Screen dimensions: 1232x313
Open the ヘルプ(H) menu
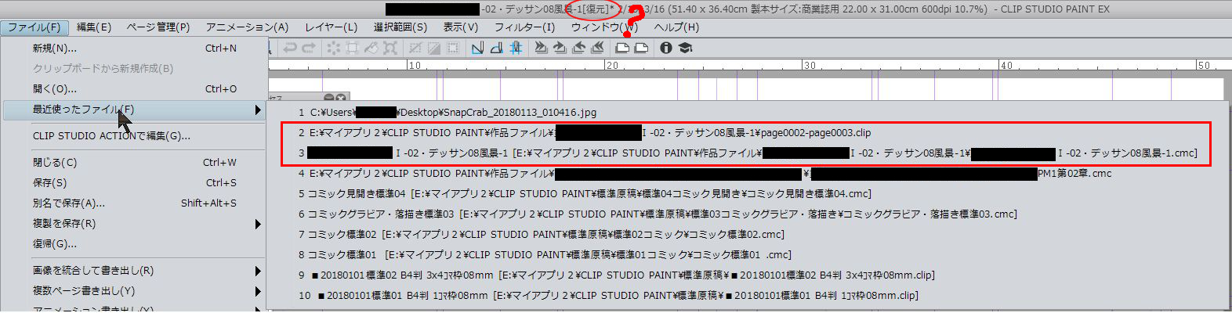[x=677, y=27]
